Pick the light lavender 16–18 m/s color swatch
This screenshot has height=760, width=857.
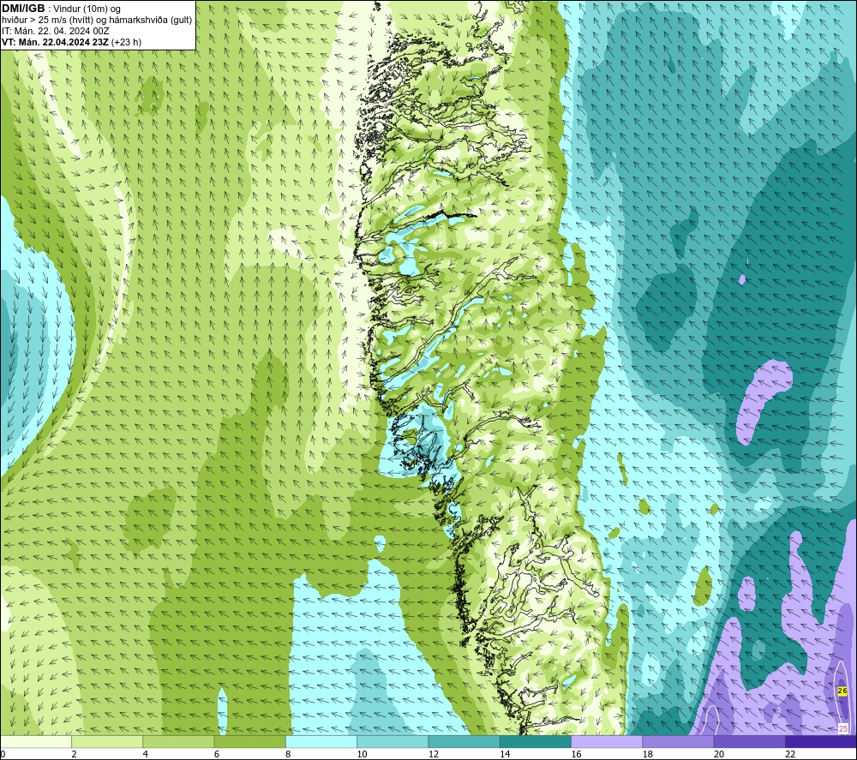(x=607, y=741)
